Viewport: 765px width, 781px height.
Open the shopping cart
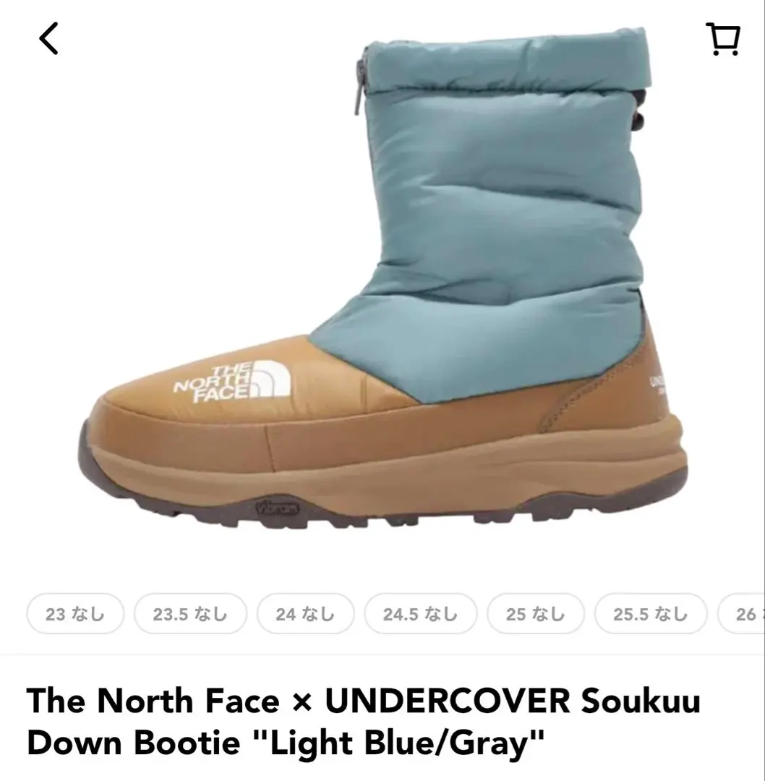(x=723, y=38)
